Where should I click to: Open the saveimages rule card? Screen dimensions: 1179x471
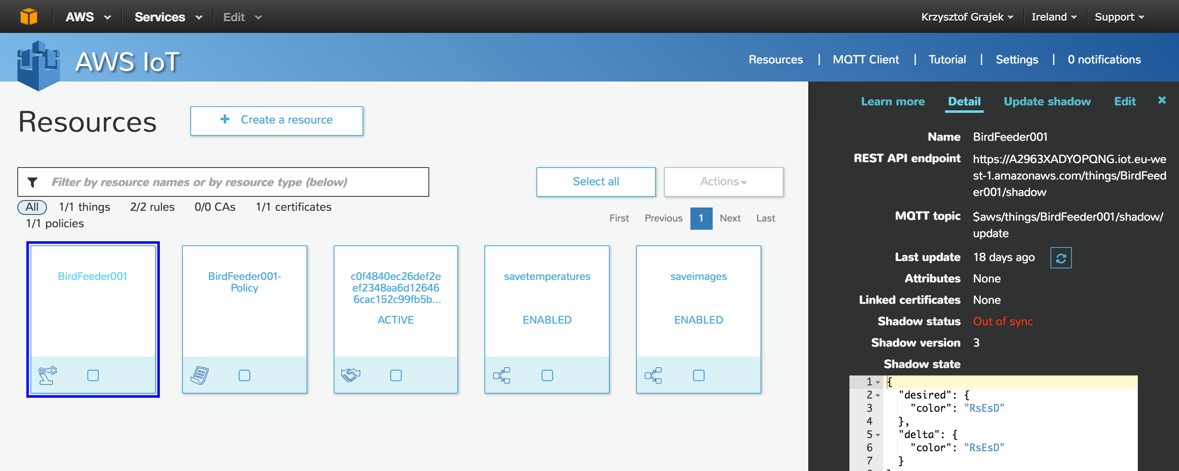[x=698, y=319]
